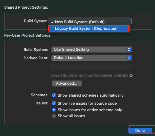155x136 pixels.
Task: Click the Derived Data path reveal arrow icon
Action: (x=131, y=76)
